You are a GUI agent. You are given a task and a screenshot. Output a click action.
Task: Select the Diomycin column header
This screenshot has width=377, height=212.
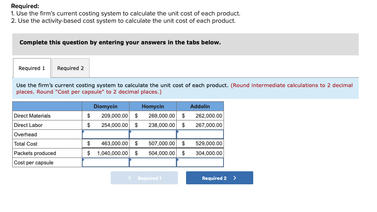(105, 106)
